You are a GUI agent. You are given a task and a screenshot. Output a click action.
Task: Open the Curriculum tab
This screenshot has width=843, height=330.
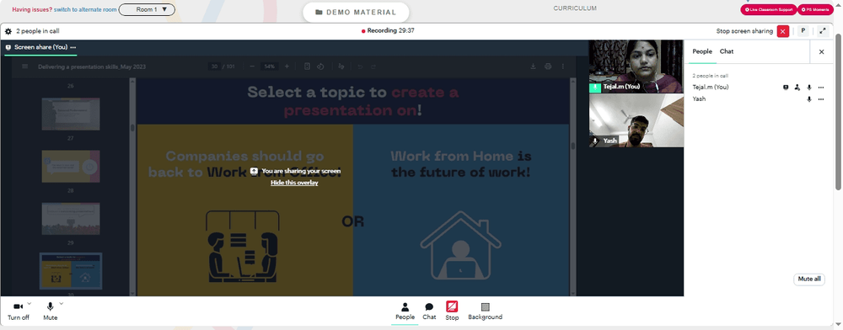pos(575,8)
